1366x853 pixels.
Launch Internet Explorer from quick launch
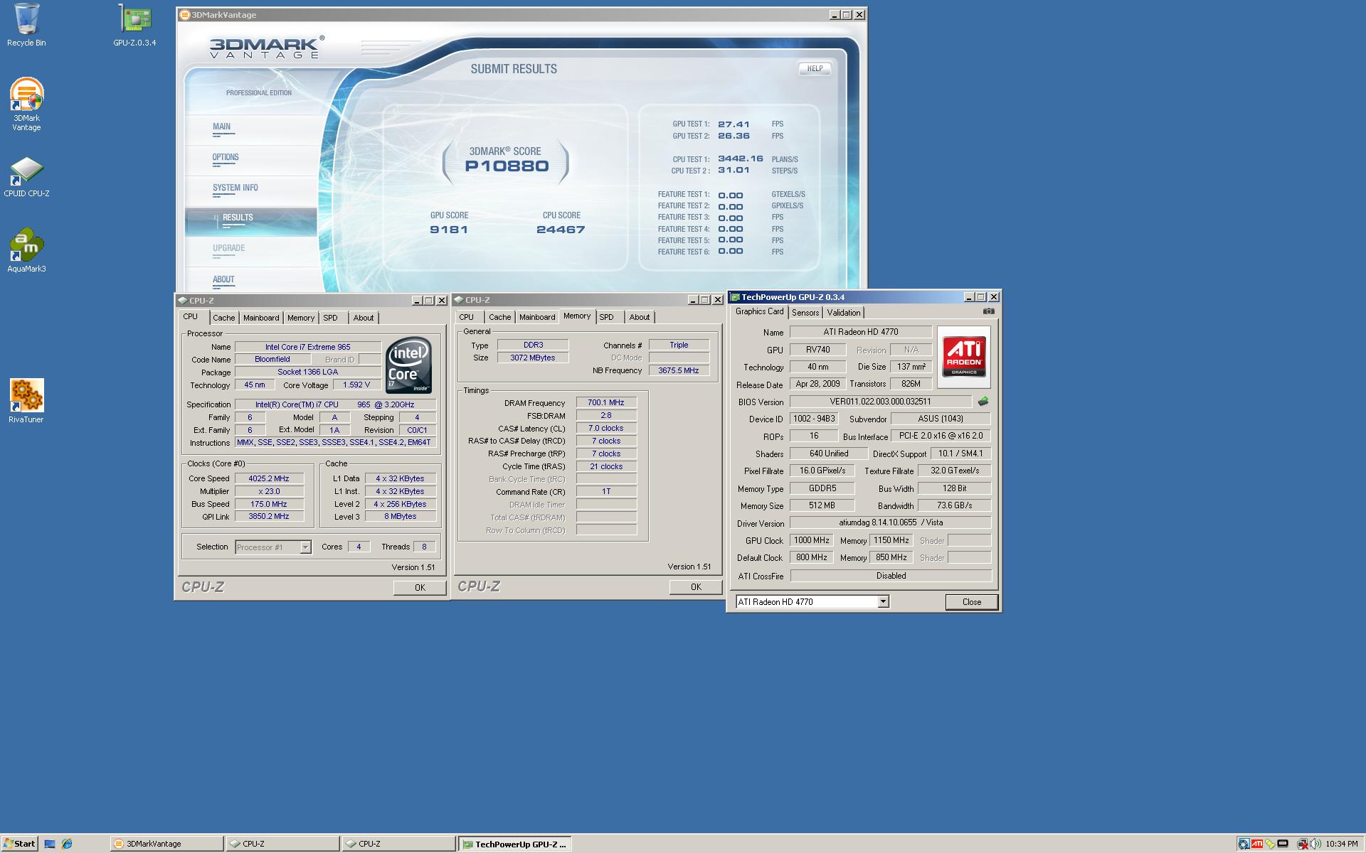pyautogui.click(x=67, y=844)
